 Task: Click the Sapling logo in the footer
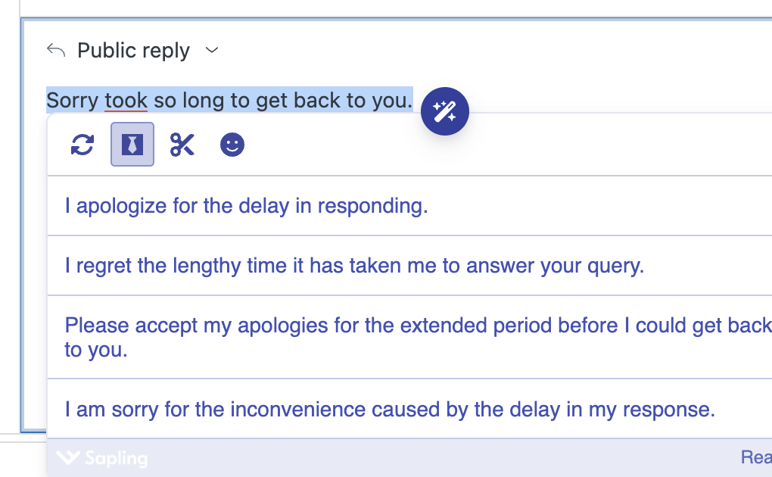(102, 458)
